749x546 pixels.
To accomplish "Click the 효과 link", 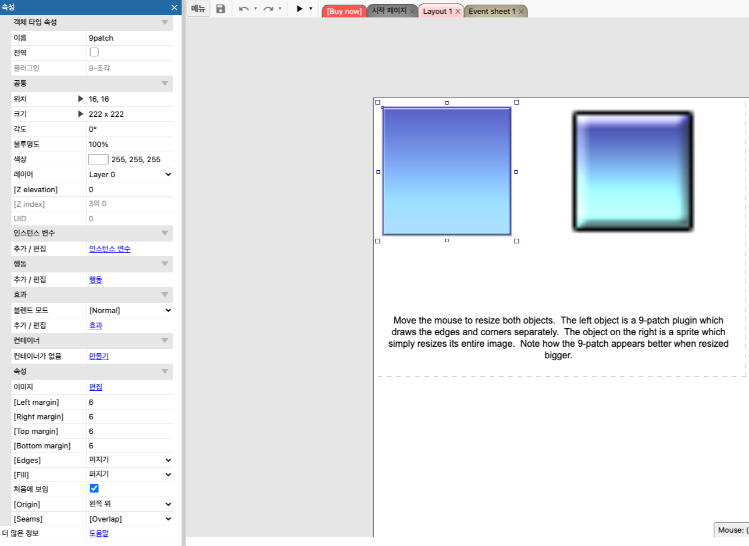I will (95, 325).
